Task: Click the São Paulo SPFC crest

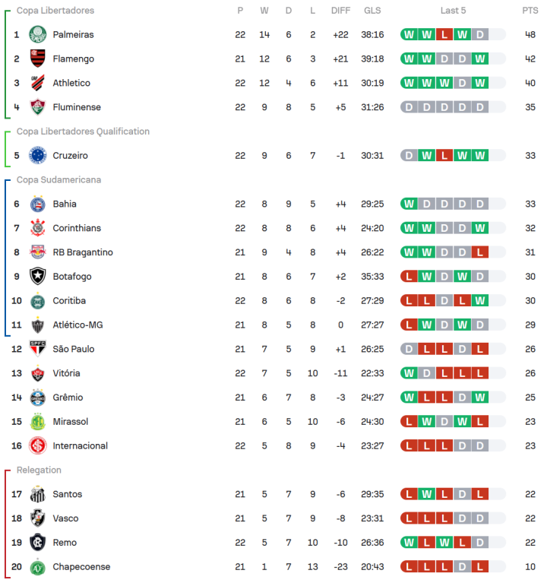Action: pyautogui.click(x=37, y=349)
